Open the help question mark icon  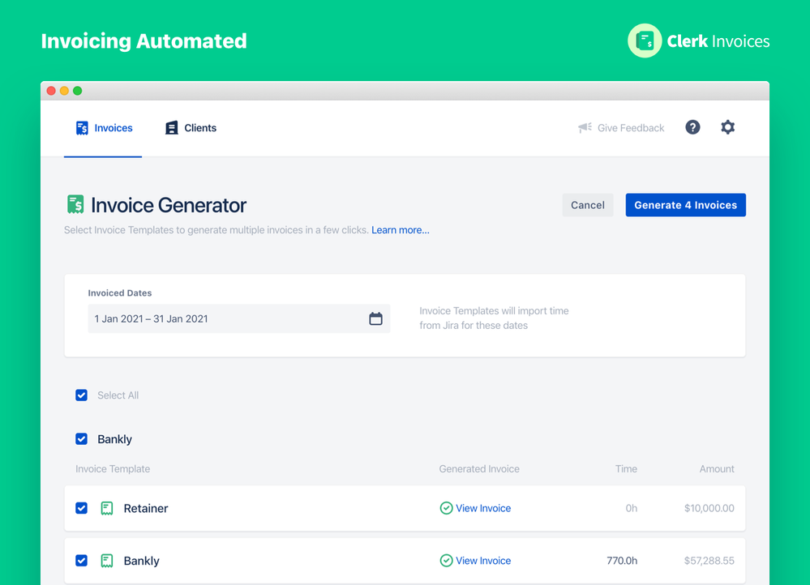(692, 127)
